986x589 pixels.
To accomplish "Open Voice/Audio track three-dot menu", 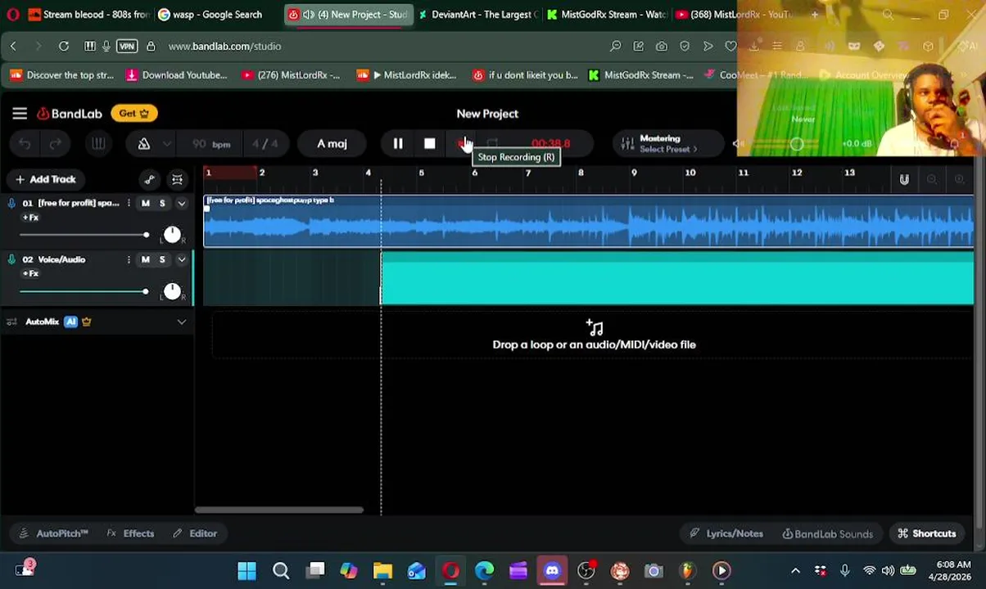I will [129, 259].
